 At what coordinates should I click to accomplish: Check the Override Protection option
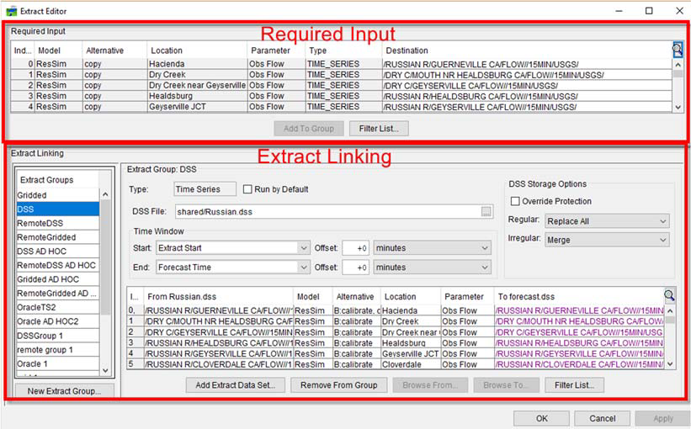pos(516,202)
